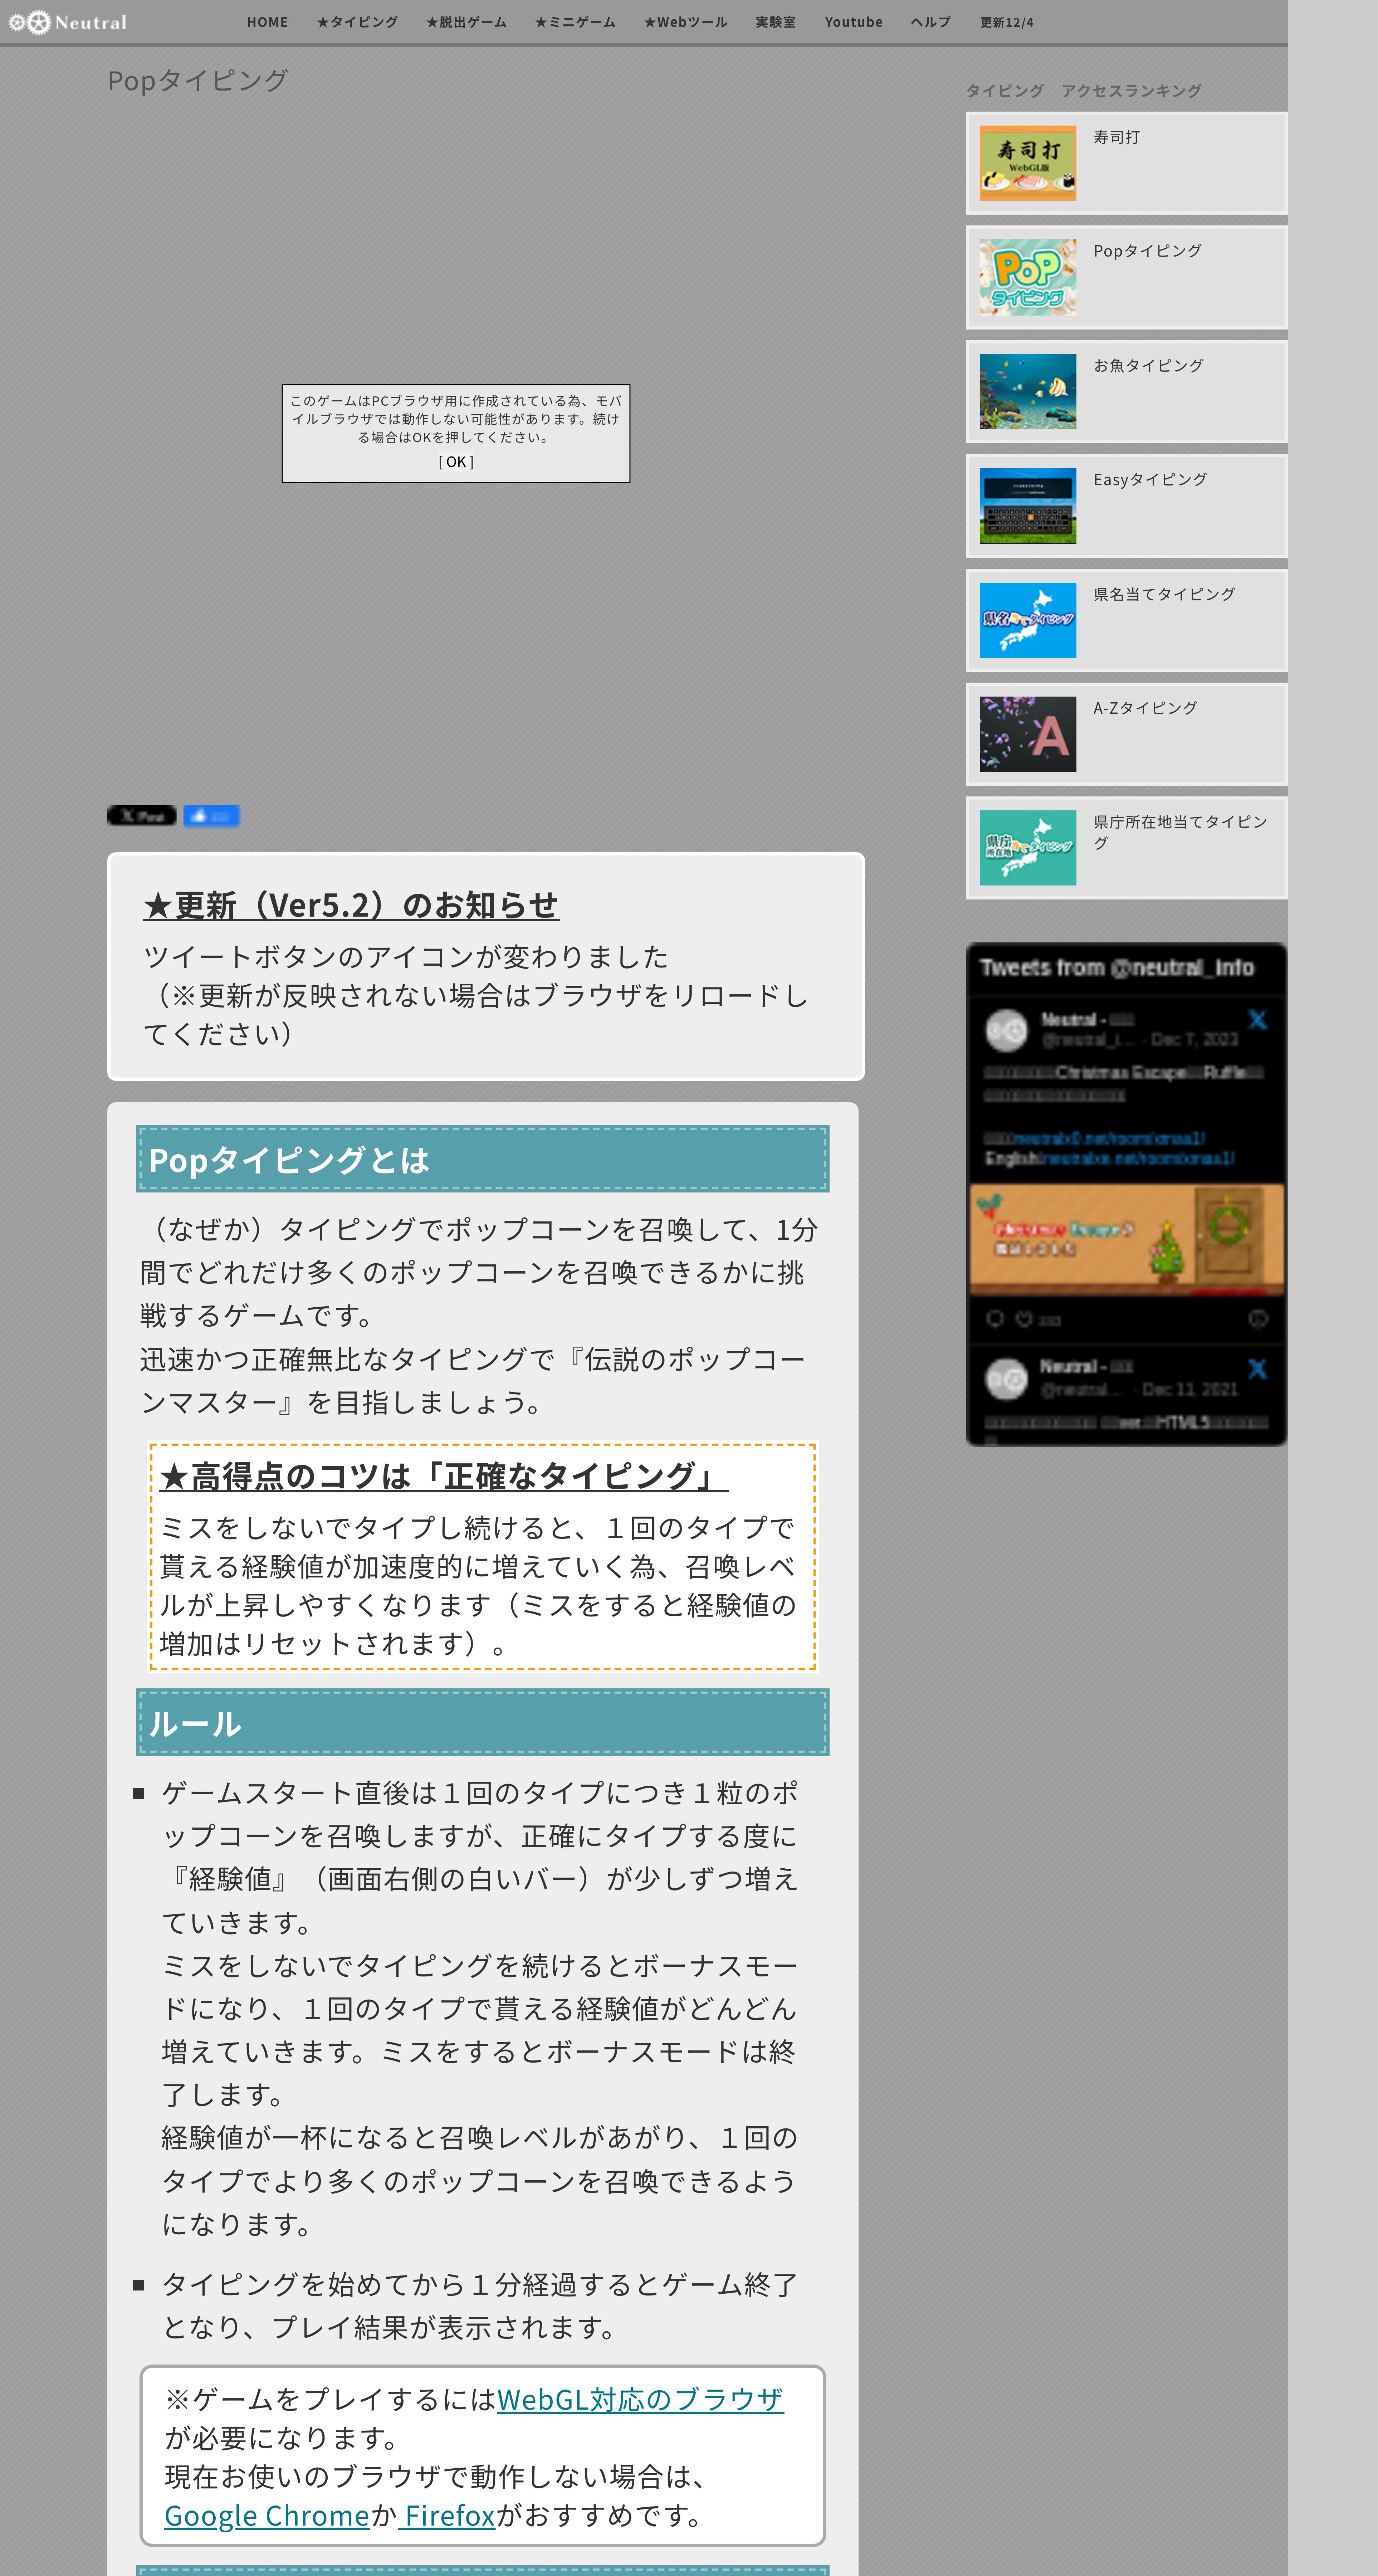Open the Google Chrome link
The image size is (1378, 2576).
(x=267, y=2515)
